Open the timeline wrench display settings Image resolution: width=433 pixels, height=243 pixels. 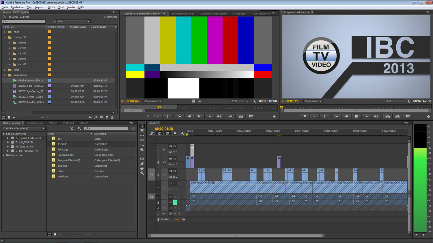[182, 134]
